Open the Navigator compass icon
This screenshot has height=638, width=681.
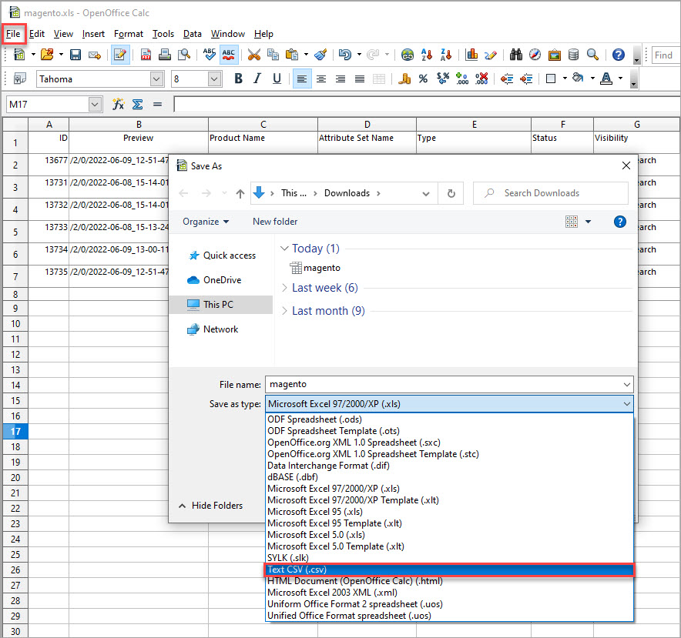[x=535, y=55]
